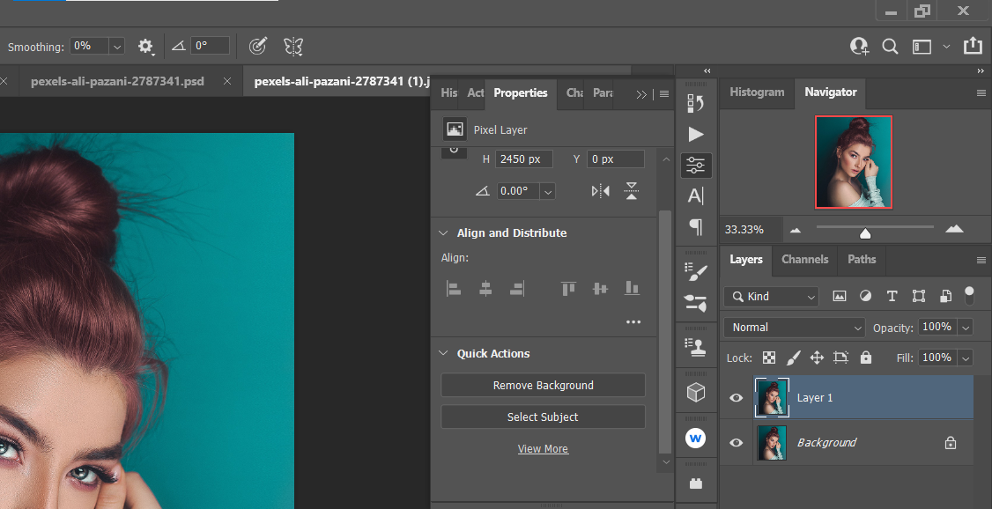Open the Brushes panel icon
The width and height of the screenshot is (992, 509).
coord(696,302)
